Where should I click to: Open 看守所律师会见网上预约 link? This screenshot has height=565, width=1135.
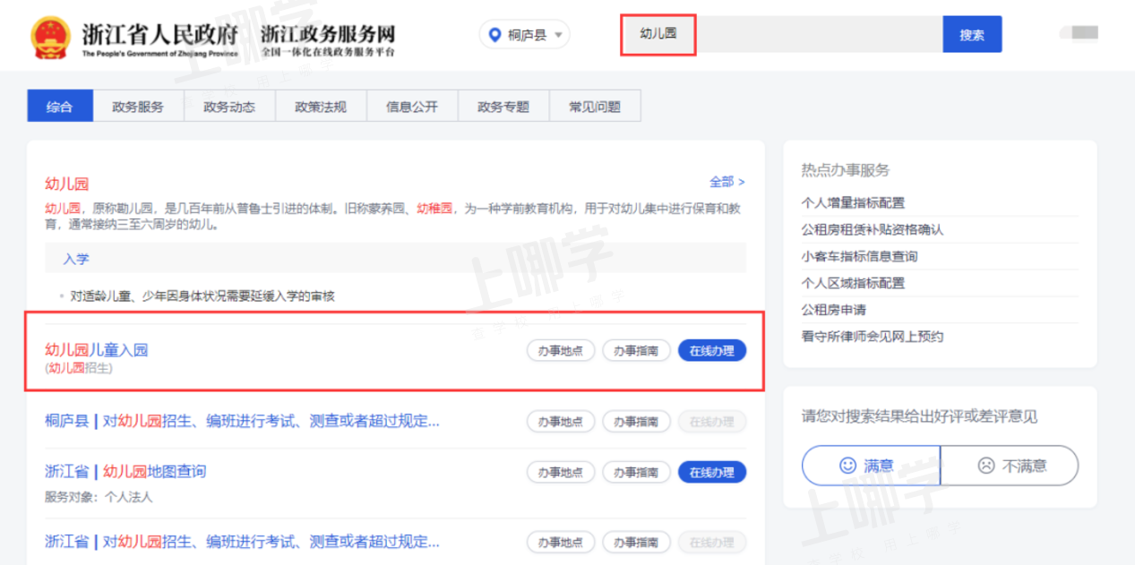pyautogui.click(x=873, y=336)
